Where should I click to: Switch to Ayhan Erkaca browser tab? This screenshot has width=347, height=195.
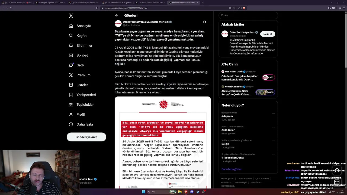point(150,3)
